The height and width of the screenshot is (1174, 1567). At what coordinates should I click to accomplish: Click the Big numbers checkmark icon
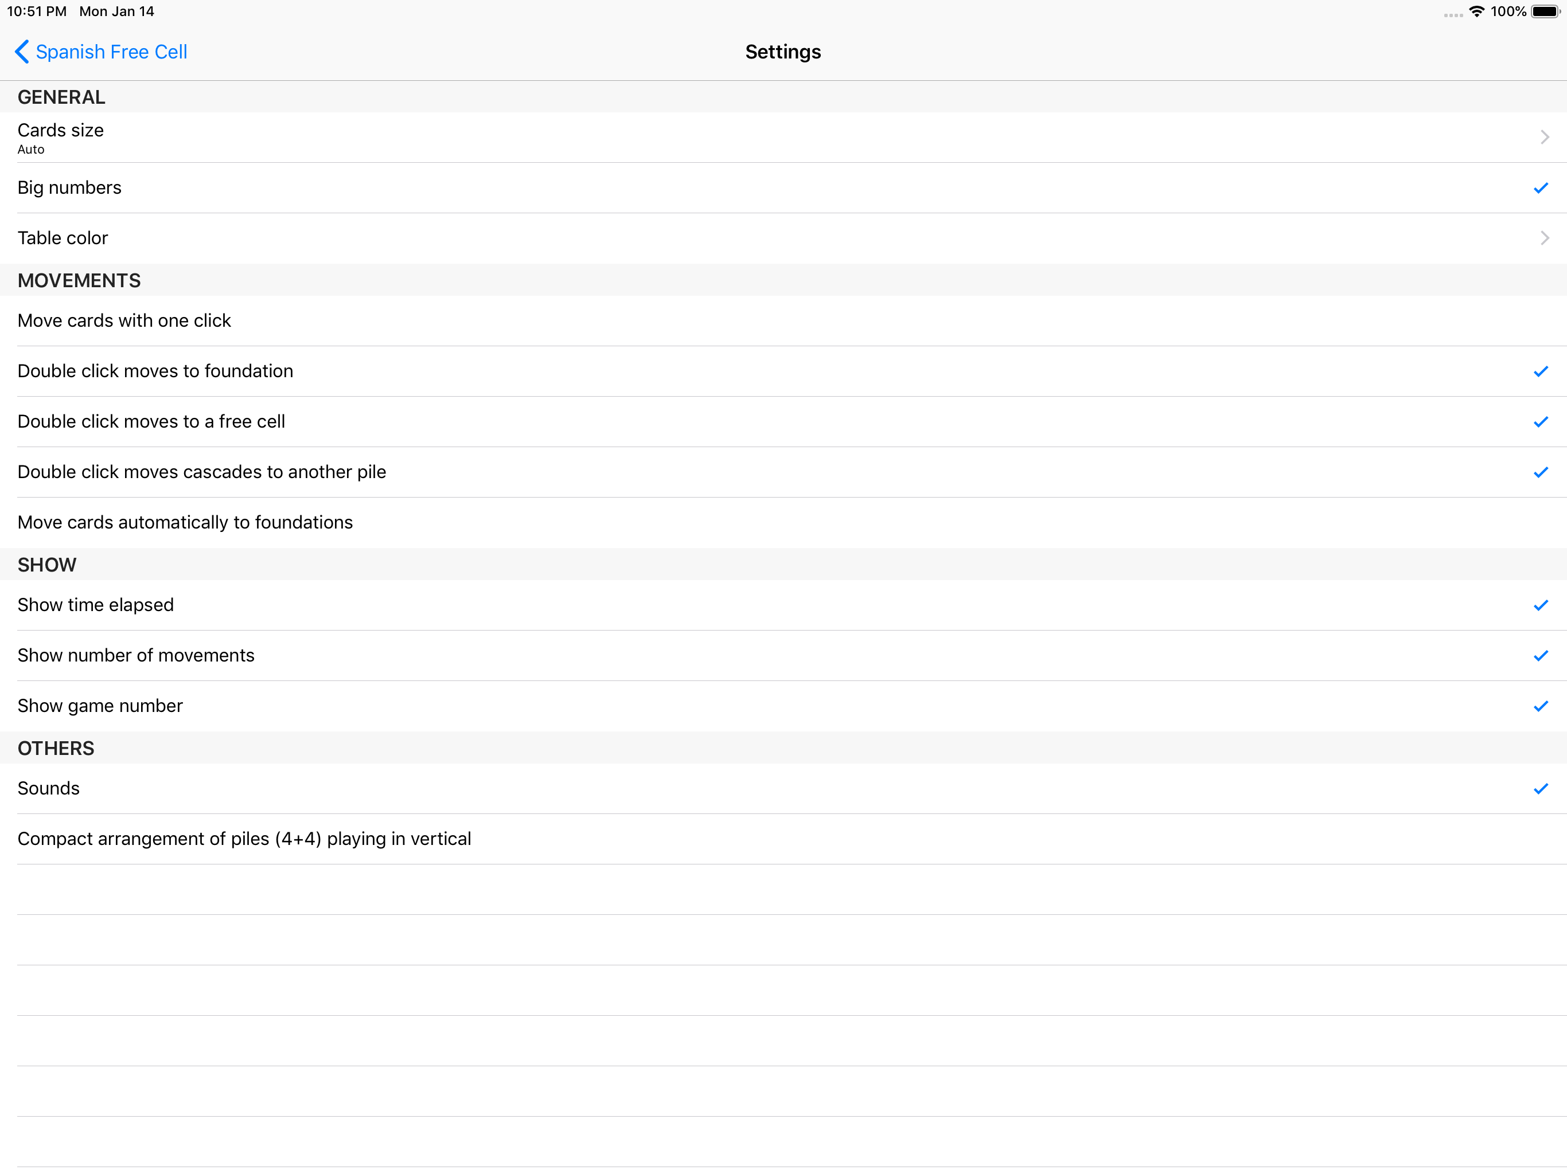pos(1540,187)
